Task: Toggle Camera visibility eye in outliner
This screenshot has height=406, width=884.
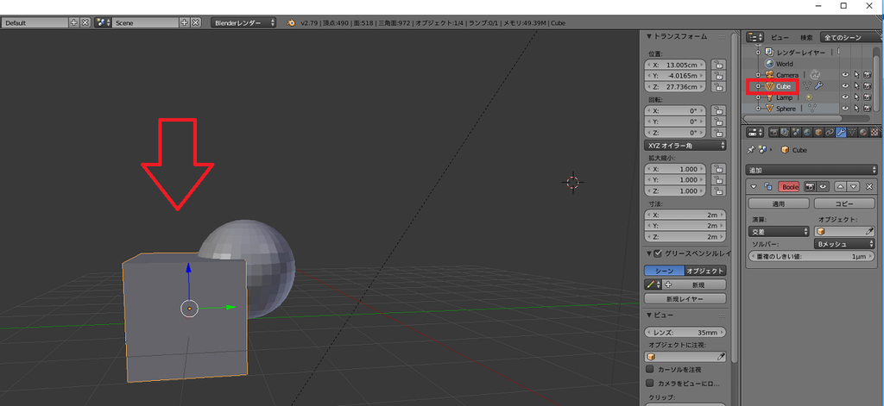Action: (845, 75)
